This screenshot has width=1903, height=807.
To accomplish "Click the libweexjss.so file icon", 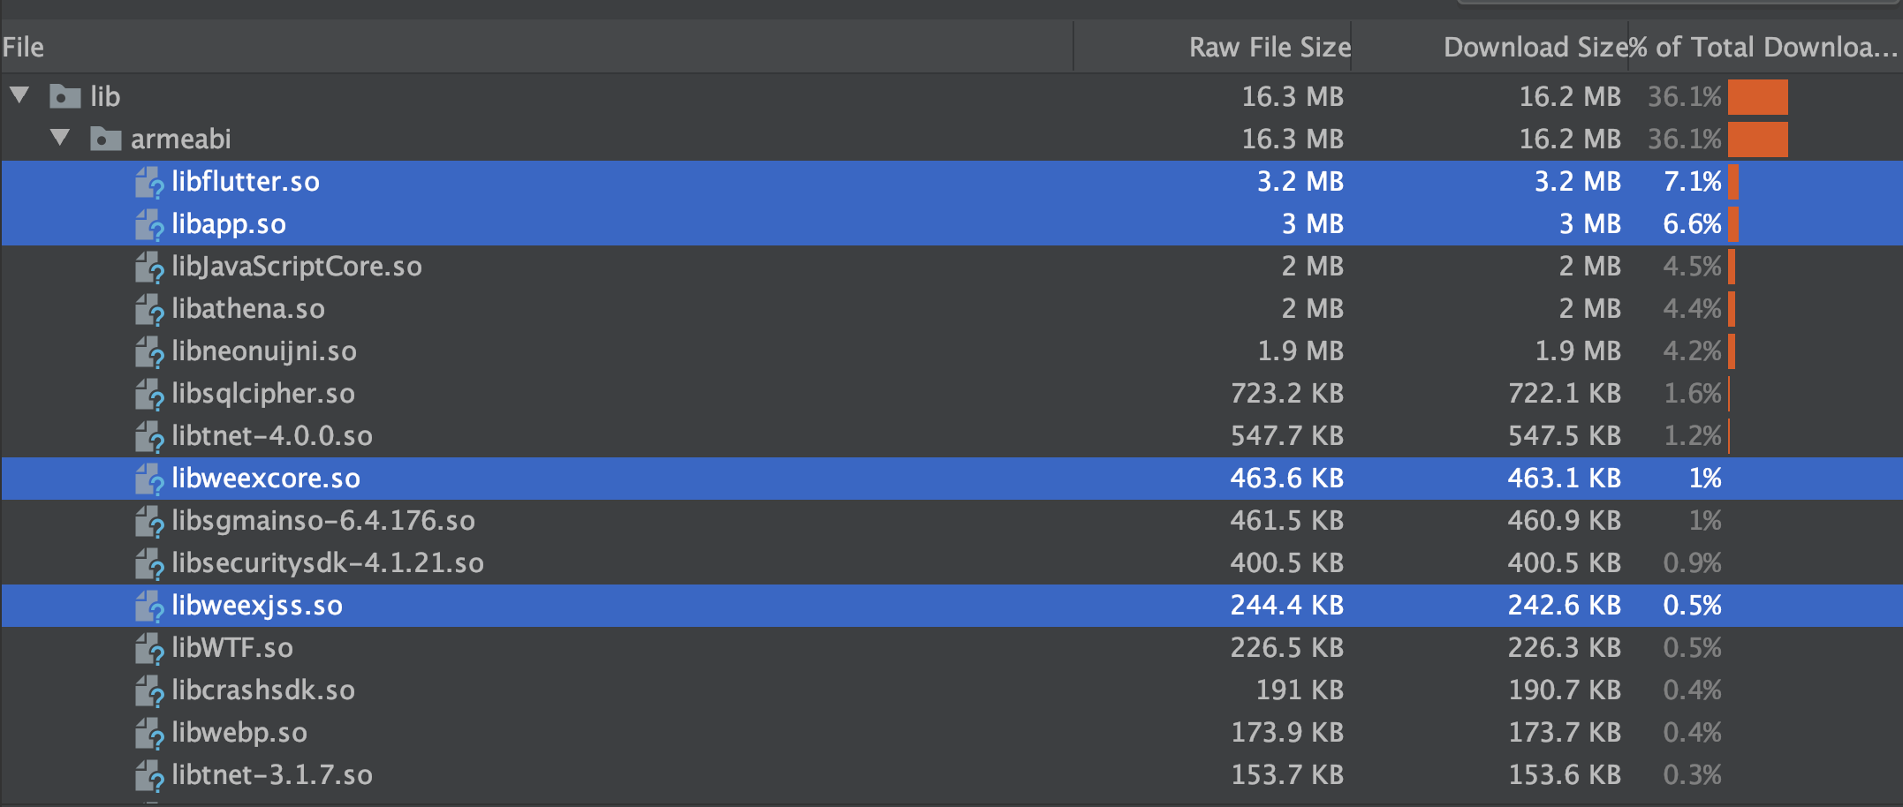I will click(x=149, y=606).
